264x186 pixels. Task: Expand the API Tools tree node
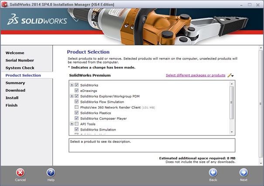click(x=72, y=124)
